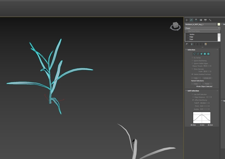
Task: Open the modifier list dropdown
Action: tap(202, 28)
